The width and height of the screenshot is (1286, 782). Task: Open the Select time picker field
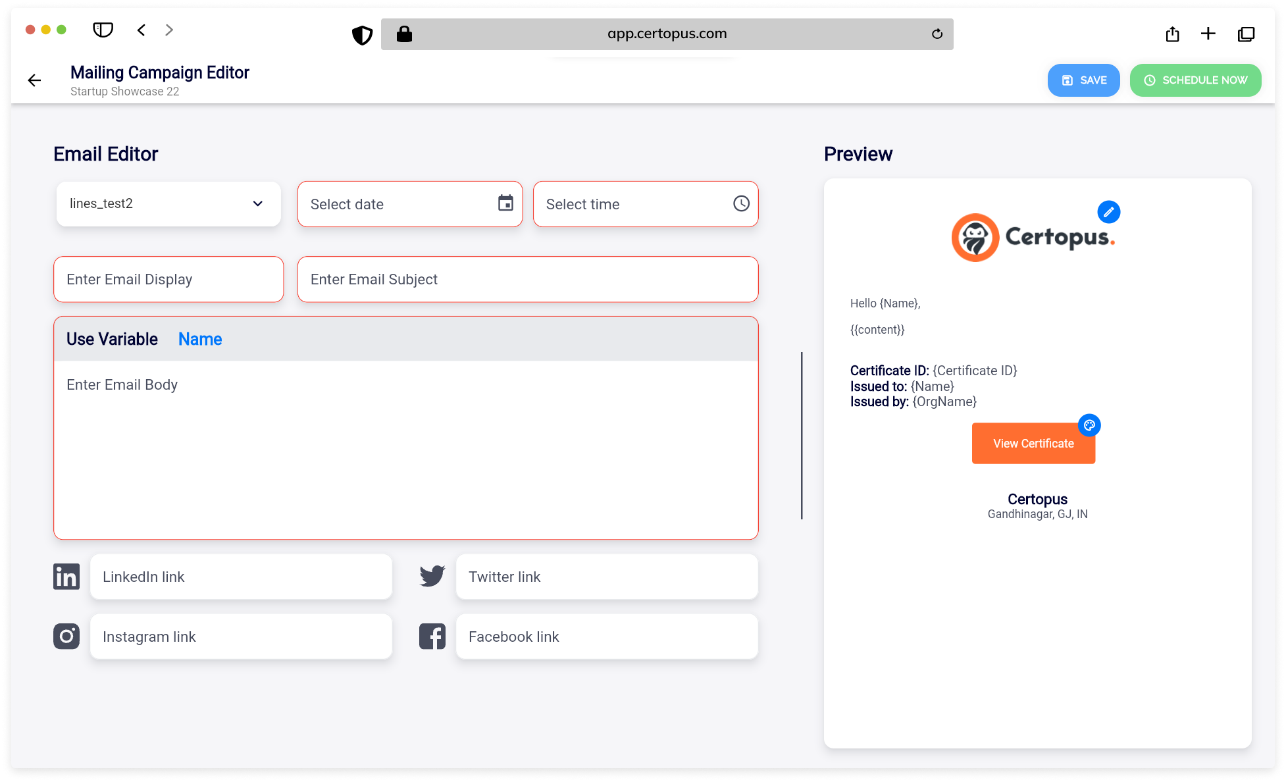(x=632, y=204)
